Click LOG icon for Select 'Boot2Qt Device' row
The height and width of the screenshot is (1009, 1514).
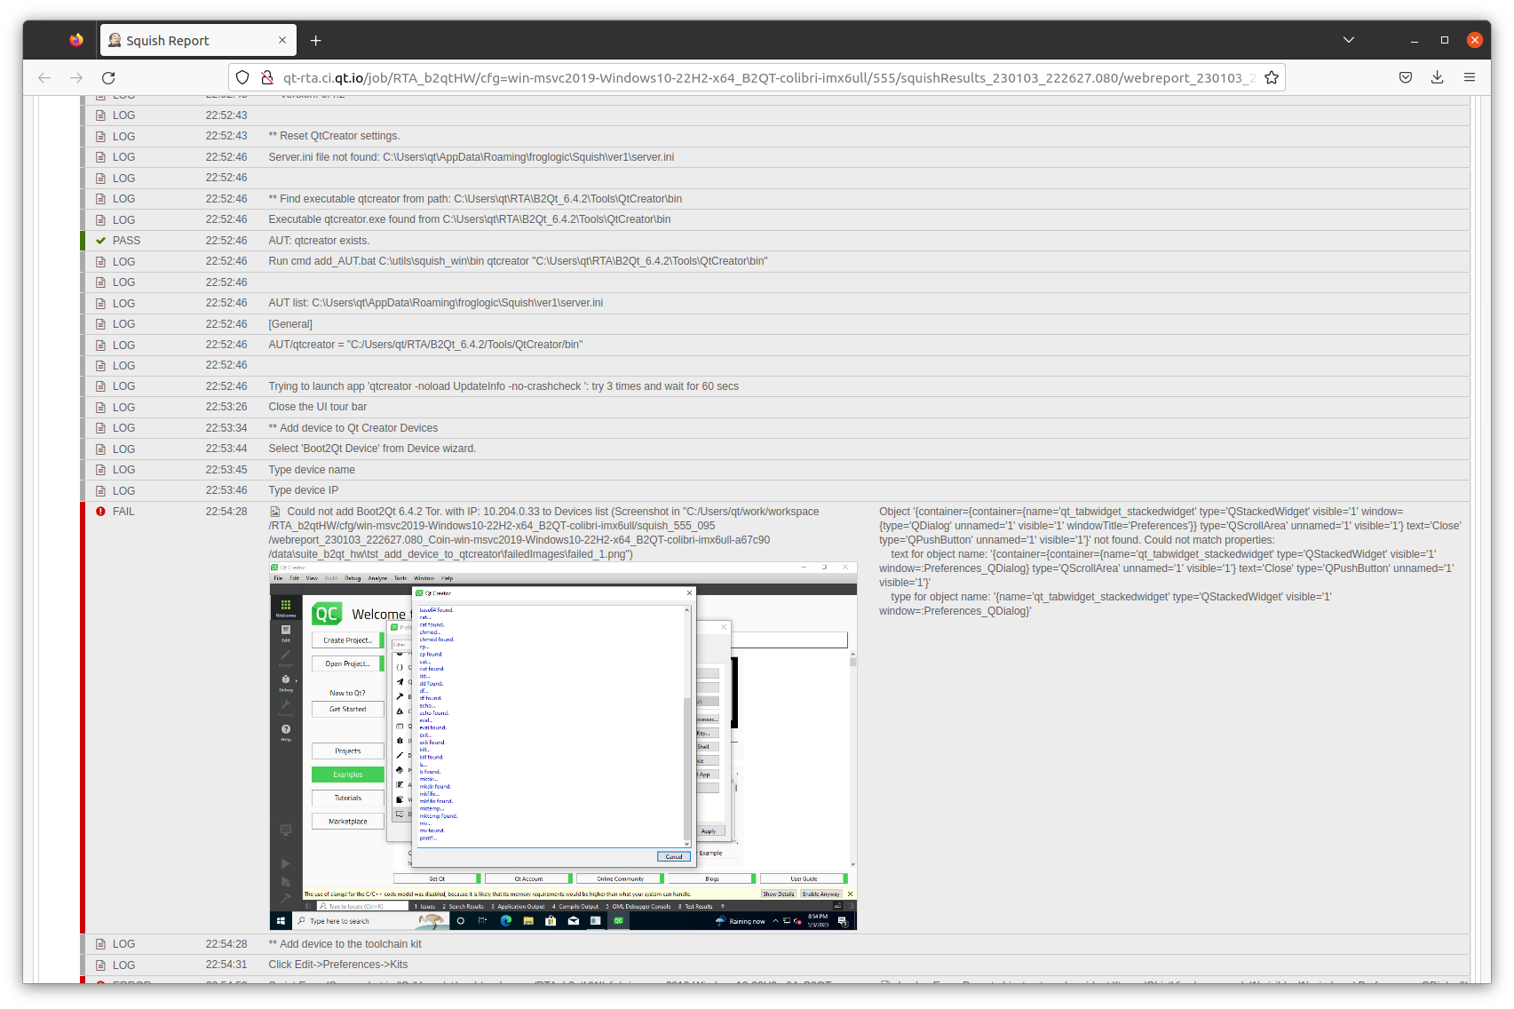click(x=100, y=449)
